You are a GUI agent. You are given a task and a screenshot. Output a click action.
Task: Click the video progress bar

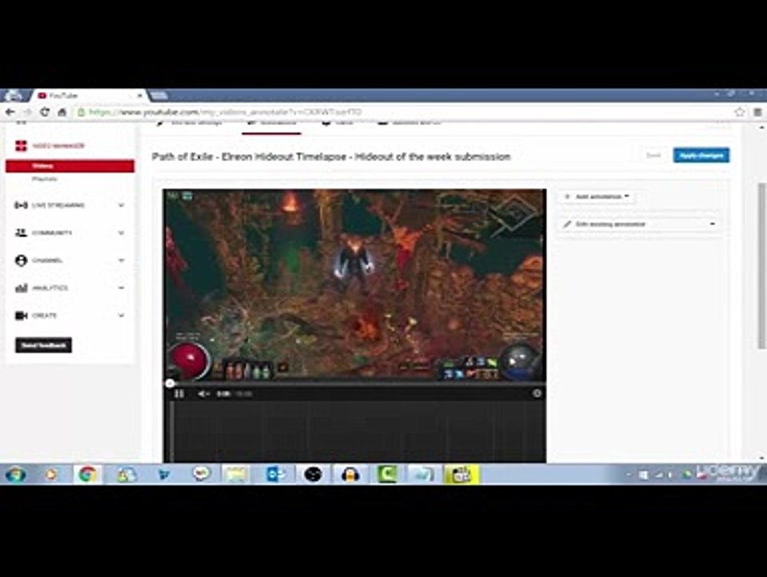tap(354, 383)
